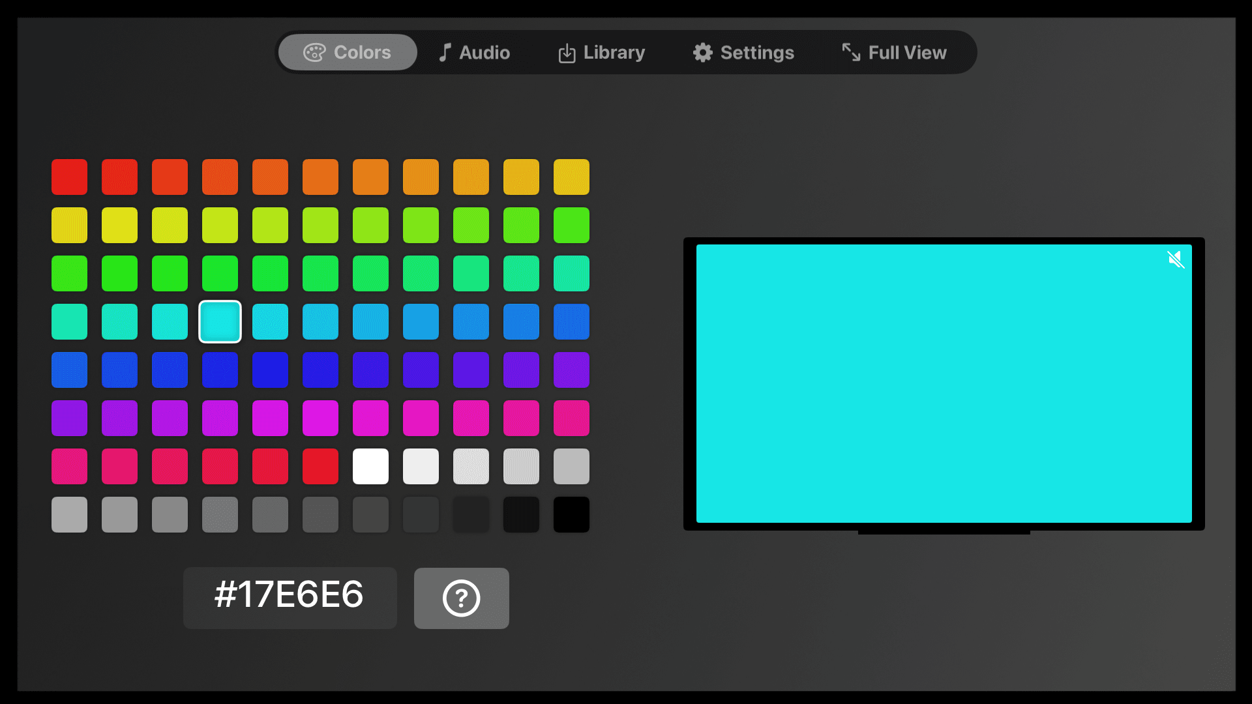
Task: Switch to the Colors tab
Action: (x=348, y=52)
